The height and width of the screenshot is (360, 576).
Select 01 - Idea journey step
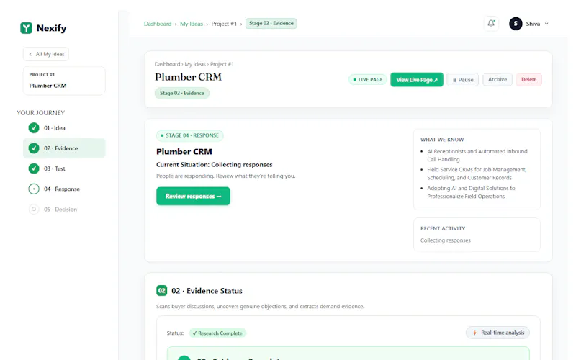click(64, 128)
